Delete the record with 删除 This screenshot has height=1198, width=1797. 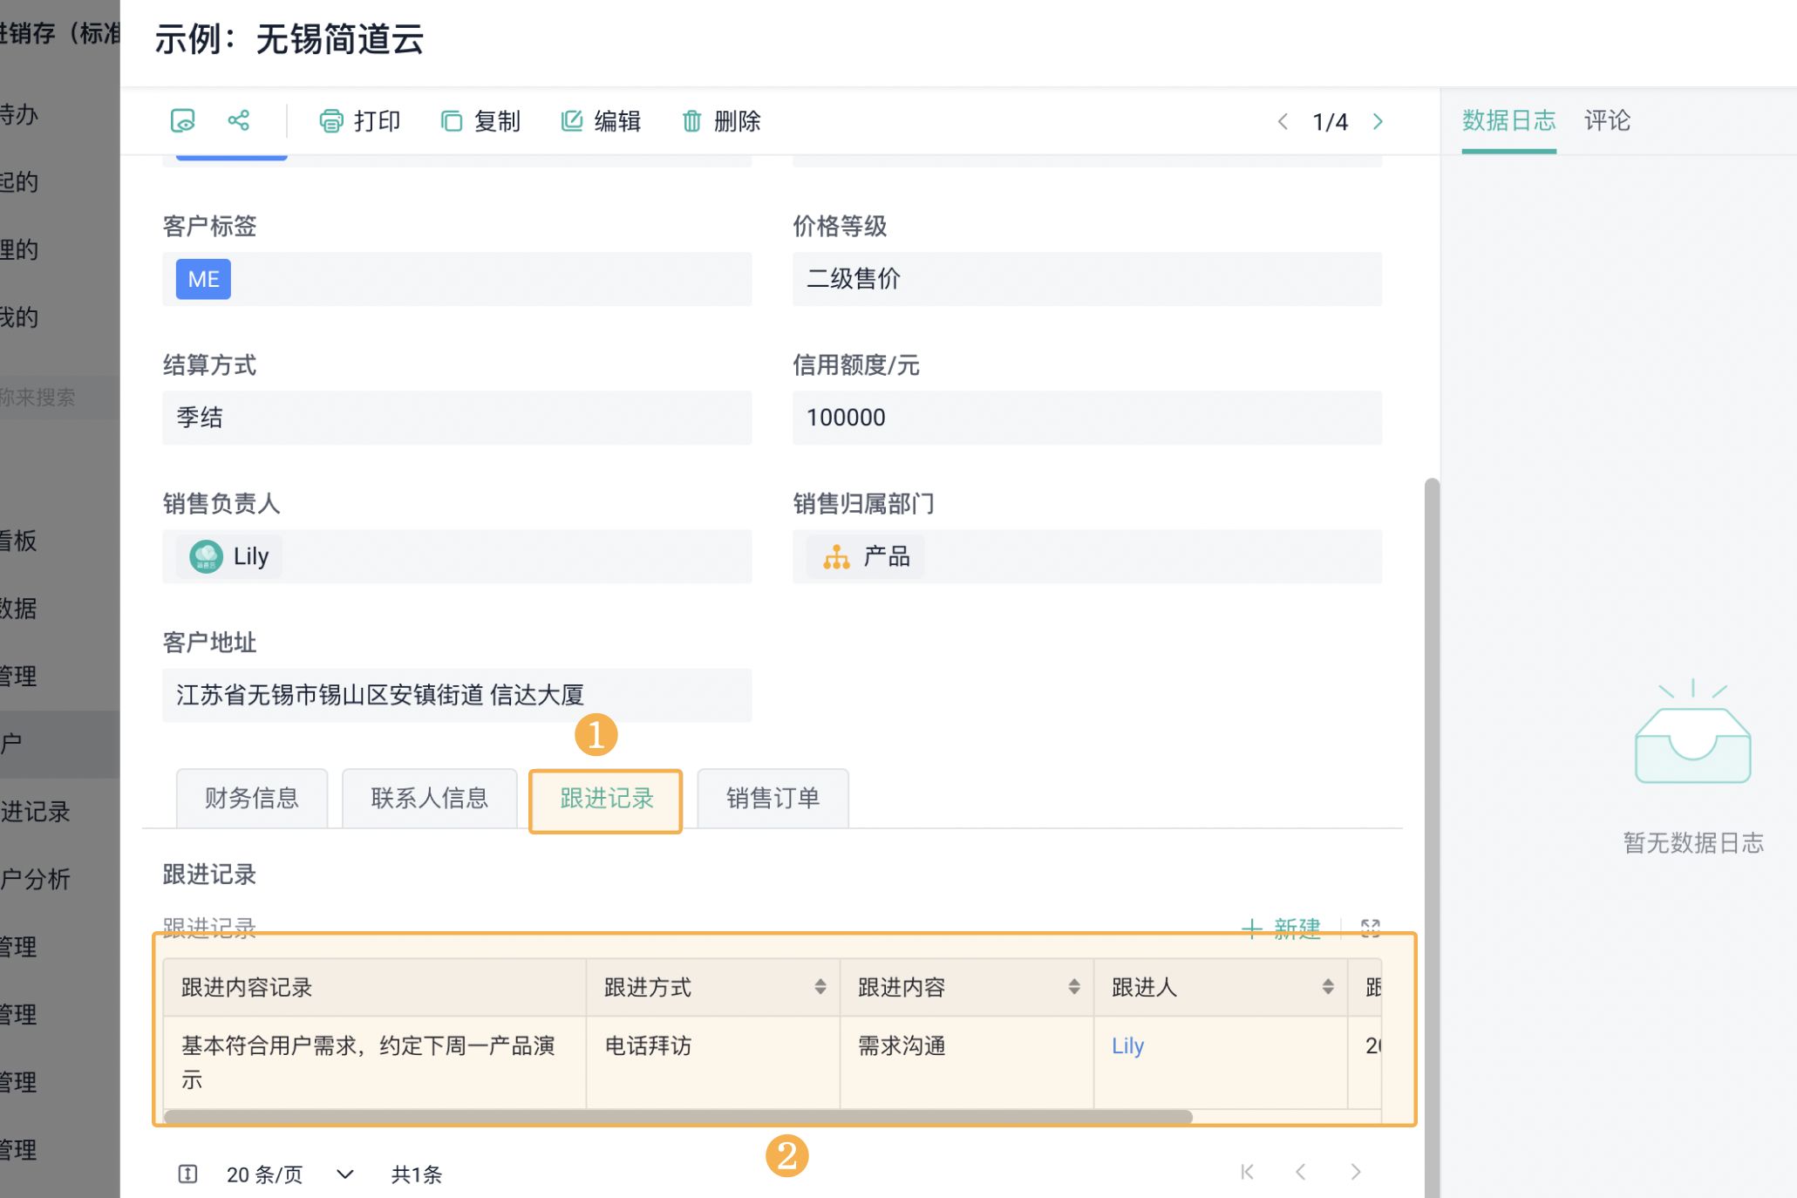coord(721,121)
